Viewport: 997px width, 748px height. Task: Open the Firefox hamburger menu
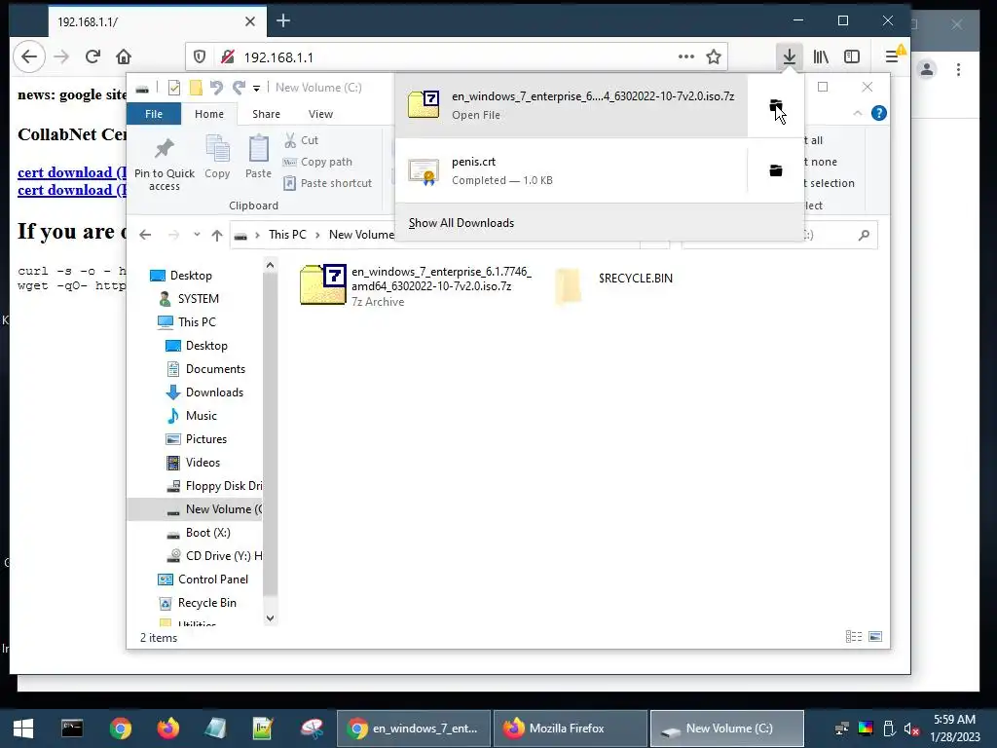coord(892,57)
